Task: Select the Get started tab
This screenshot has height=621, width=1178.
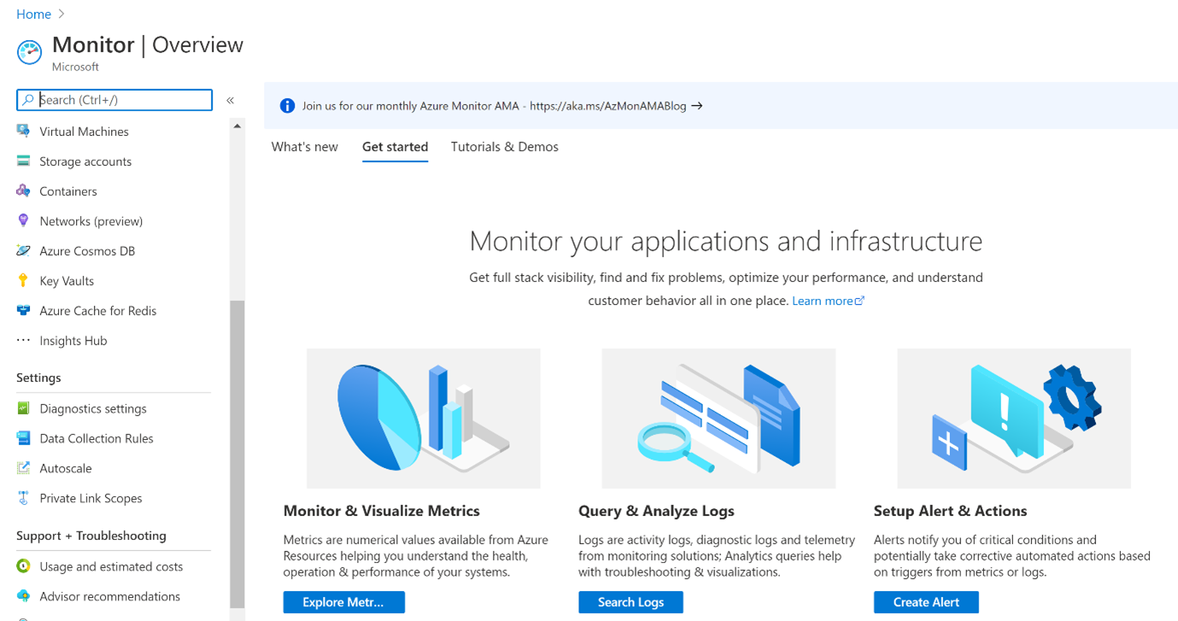Action: pyautogui.click(x=395, y=147)
